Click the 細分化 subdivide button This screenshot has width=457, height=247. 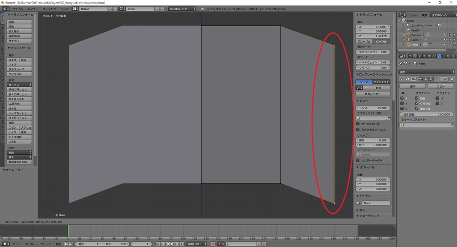pos(19,109)
